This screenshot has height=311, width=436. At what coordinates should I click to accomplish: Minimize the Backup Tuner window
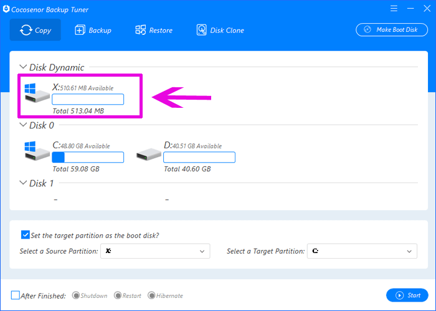(x=410, y=9)
